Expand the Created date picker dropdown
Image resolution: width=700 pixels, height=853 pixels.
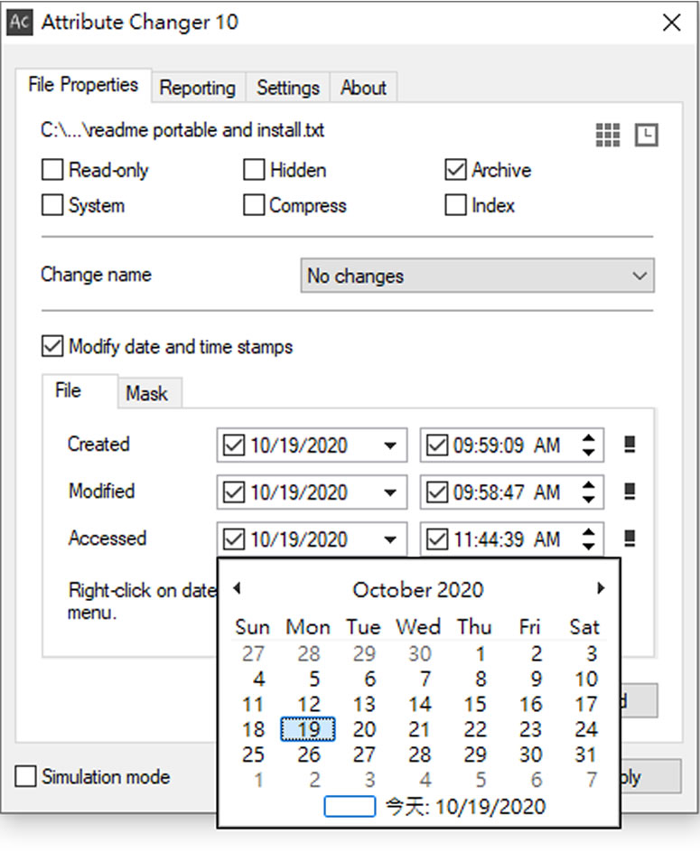[x=390, y=445]
